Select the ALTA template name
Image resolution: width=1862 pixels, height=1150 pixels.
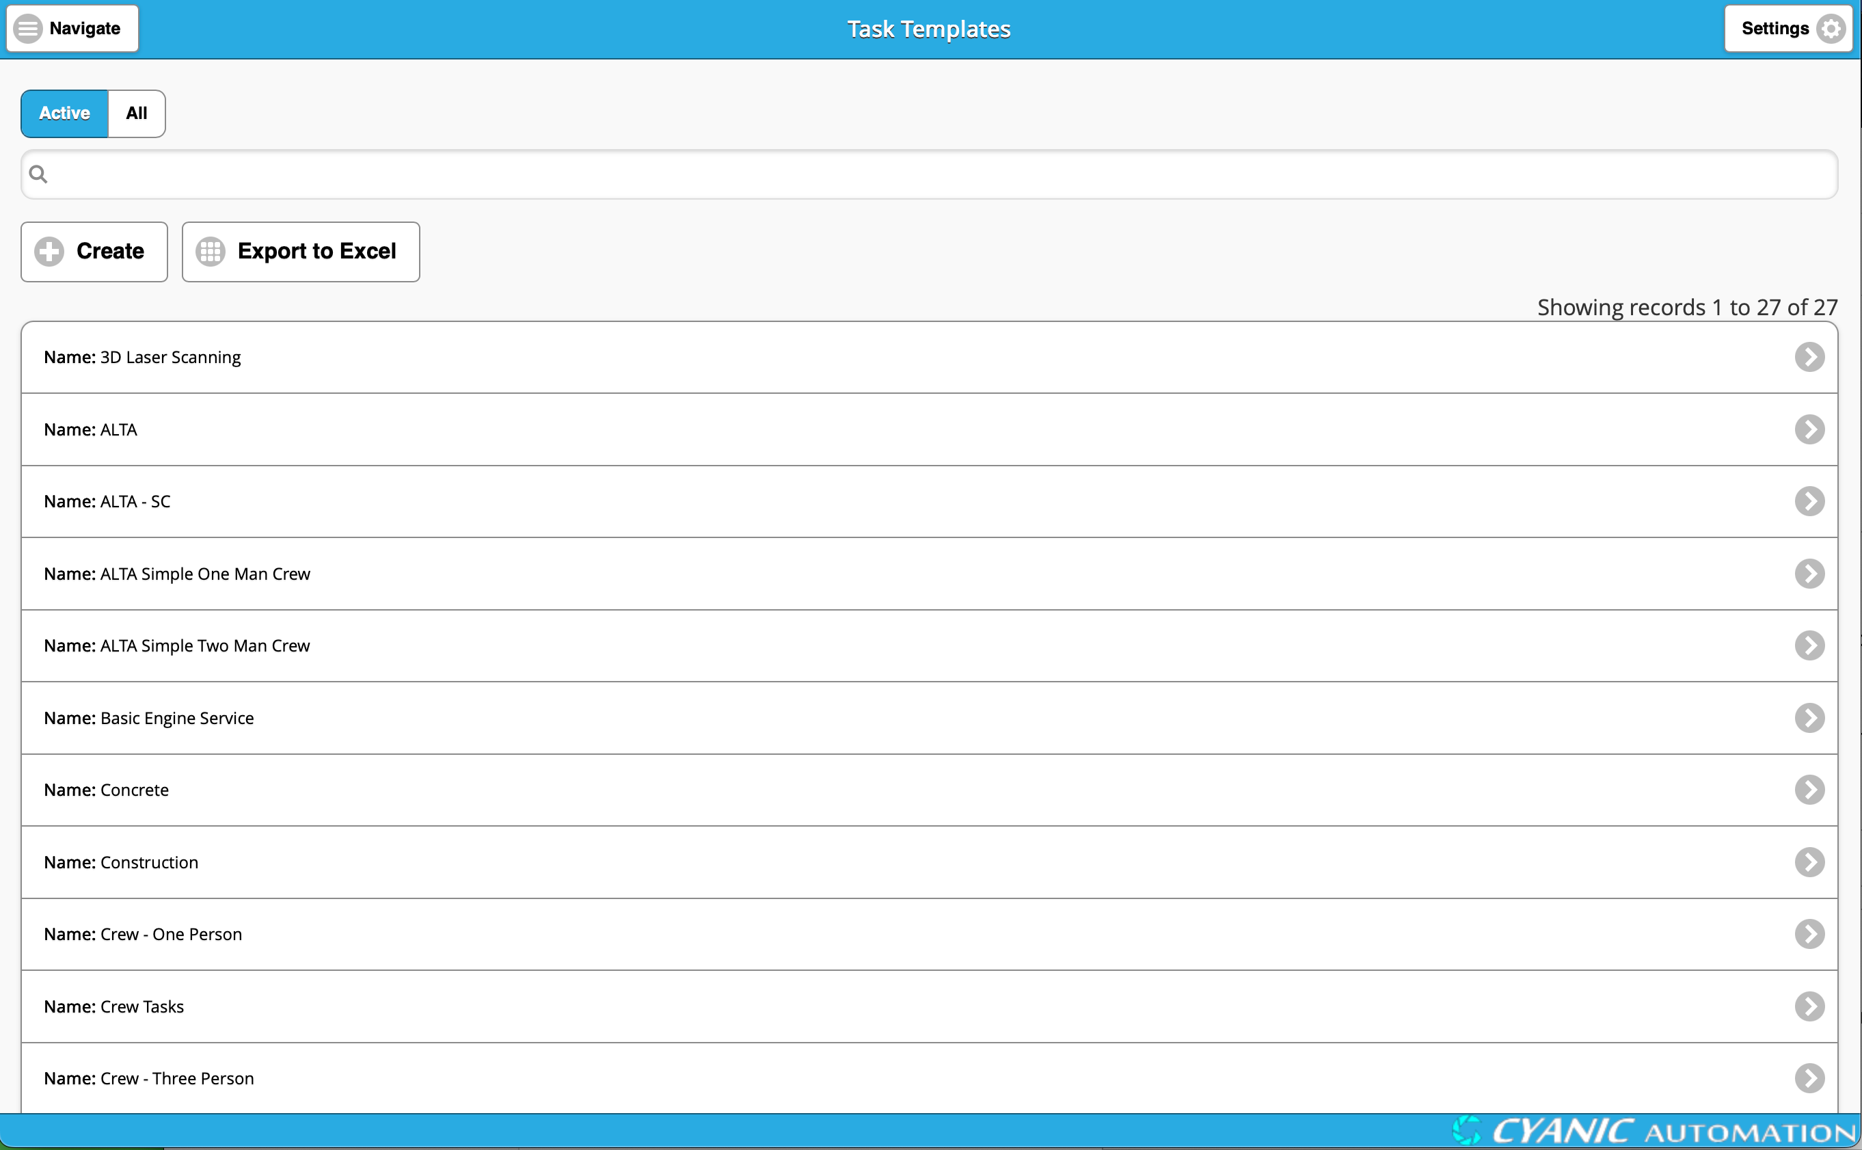pyautogui.click(x=119, y=430)
